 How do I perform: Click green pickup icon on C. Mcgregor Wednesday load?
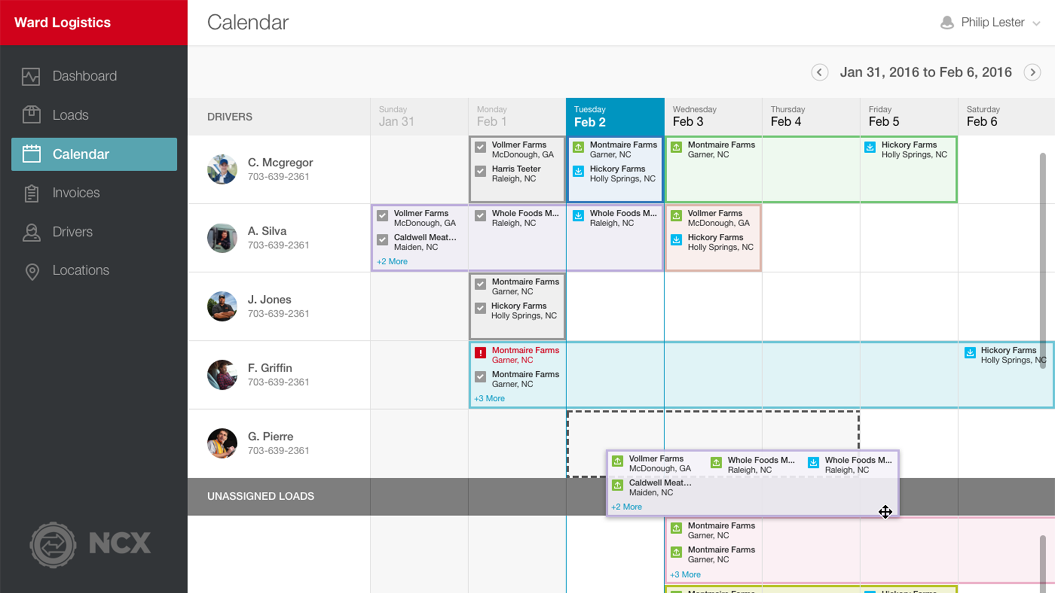pyautogui.click(x=676, y=148)
